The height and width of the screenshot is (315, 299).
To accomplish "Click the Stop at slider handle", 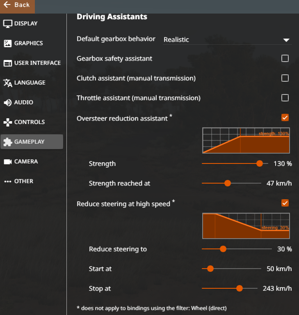I will click(239, 288).
